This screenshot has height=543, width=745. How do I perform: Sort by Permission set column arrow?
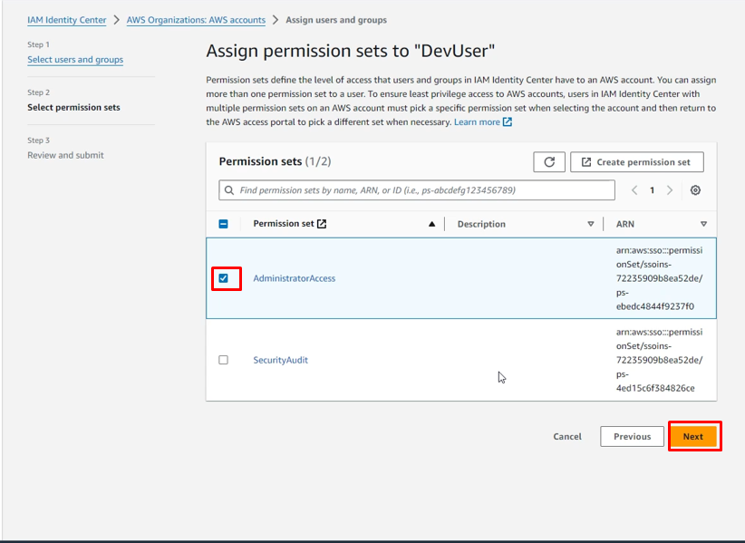(x=431, y=224)
